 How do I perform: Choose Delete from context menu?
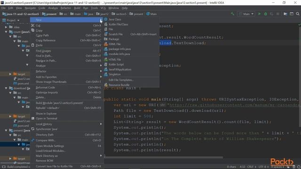pyautogui.click(x=67, y=97)
